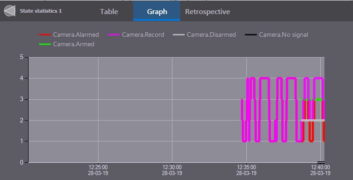Toggle the Camera.Armed series label
353x180 pixels.
[x=74, y=44]
